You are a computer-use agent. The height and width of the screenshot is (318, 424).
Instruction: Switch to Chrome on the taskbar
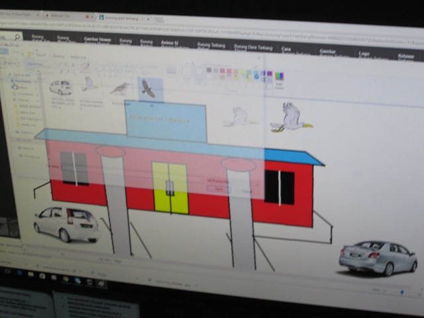tap(66, 279)
